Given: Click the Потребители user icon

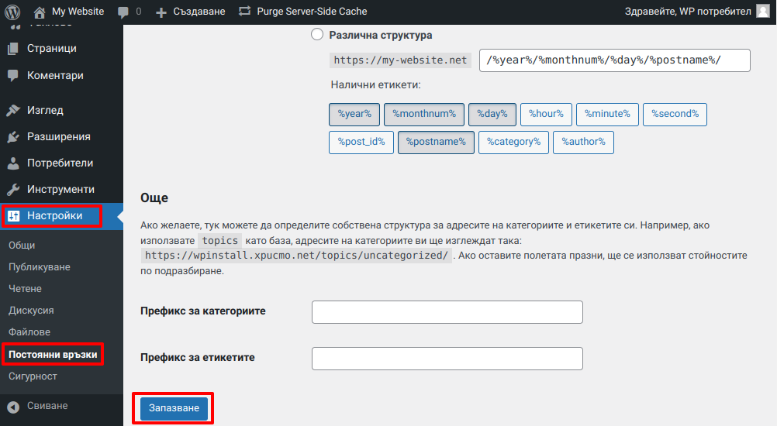Looking at the screenshot, I should (13, 163).
